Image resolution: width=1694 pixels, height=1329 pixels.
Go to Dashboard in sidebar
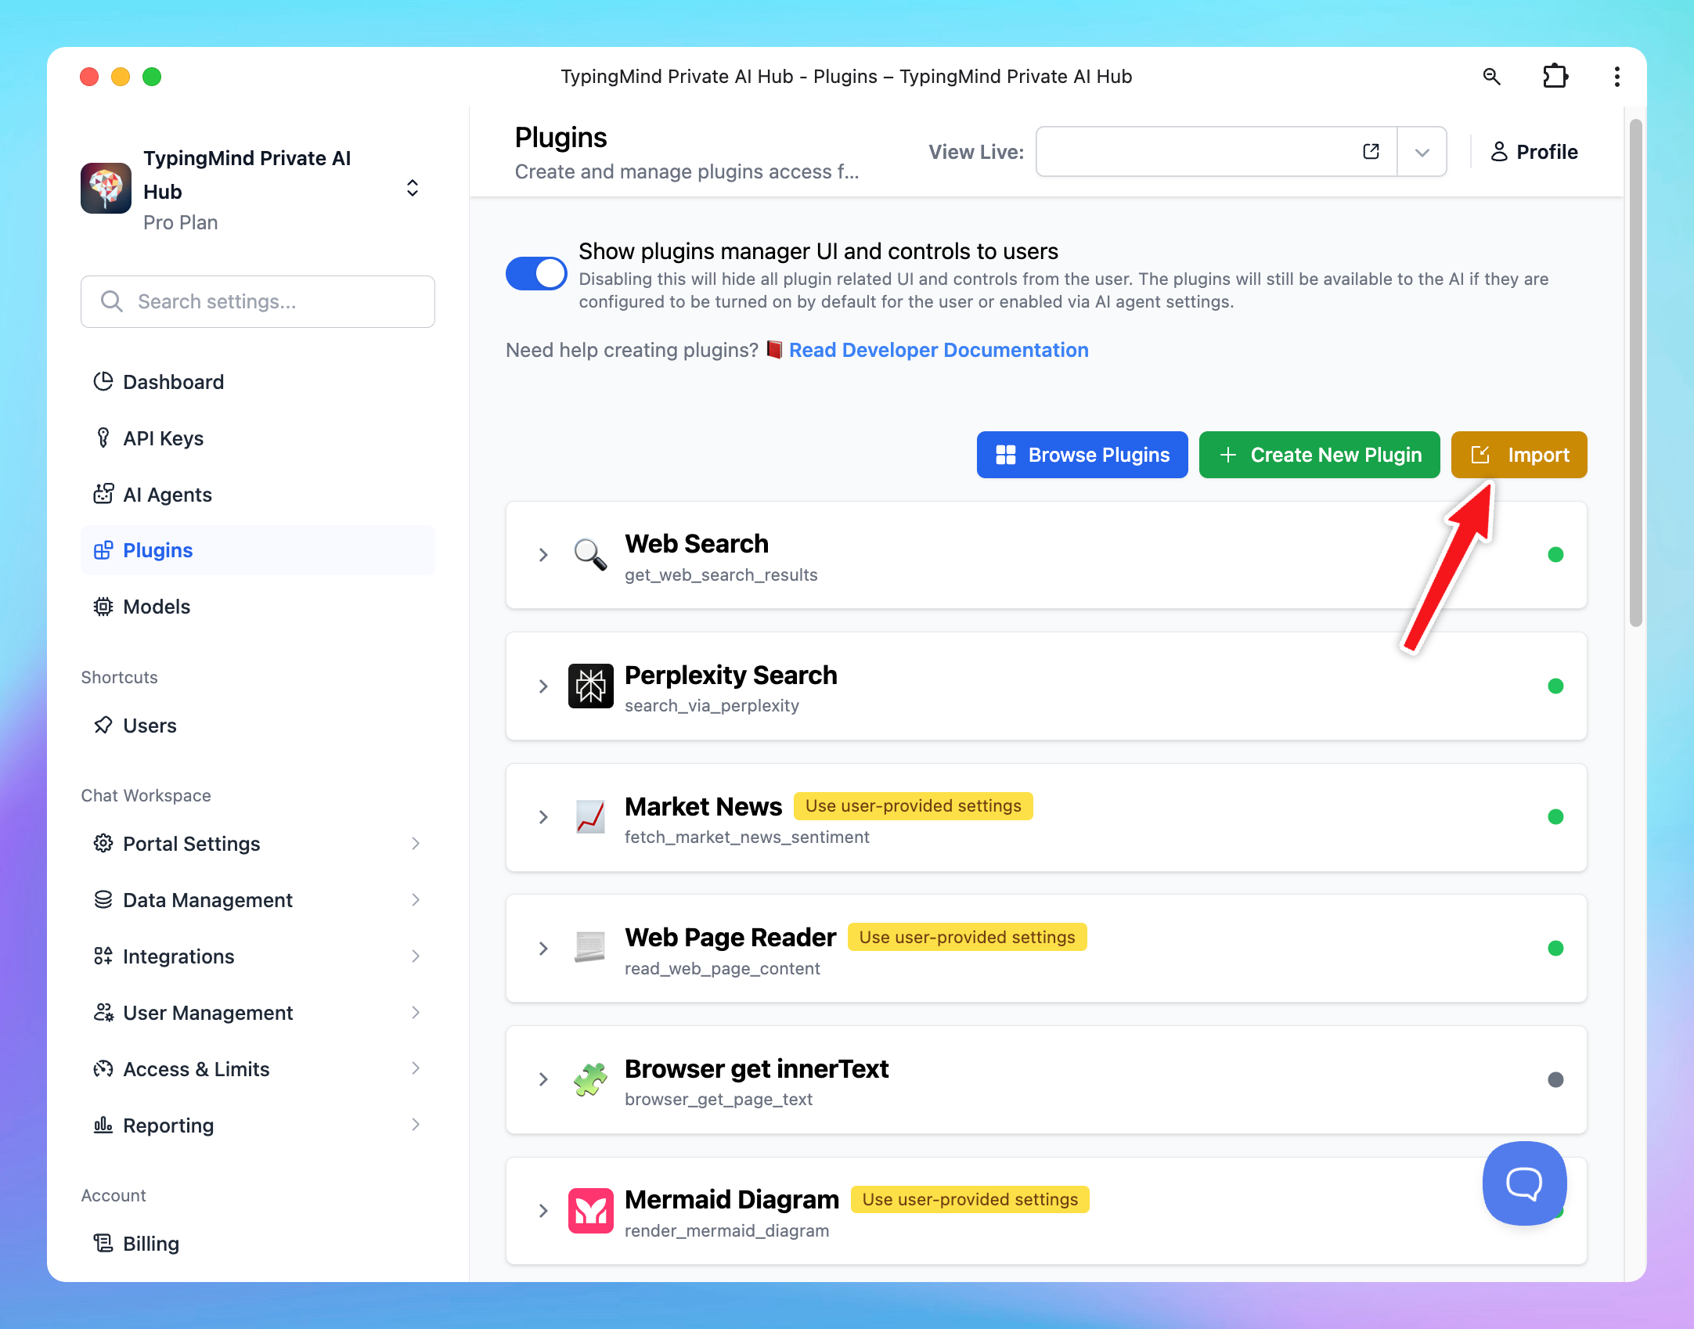point(258,382)
